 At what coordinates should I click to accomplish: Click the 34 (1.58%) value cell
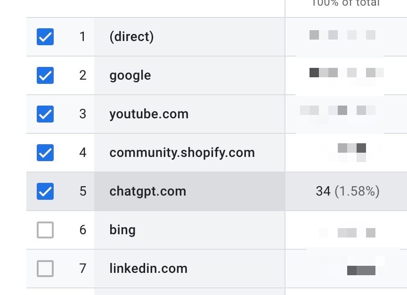tap(348, 191)
